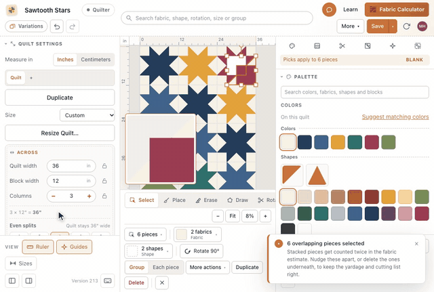This screenshot has height=292, width=434.
Task: Choose the Draw tool
Action: [x=238, y=200]
